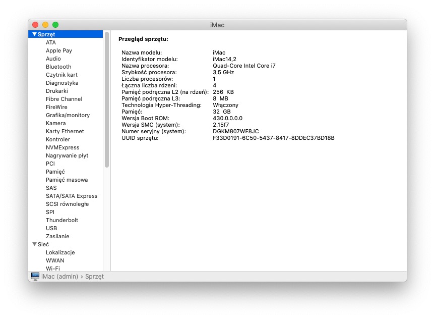The height and width of the screenshot is (319, 435).
Task: Click the red close window button
Action: (x=35, y=25)
